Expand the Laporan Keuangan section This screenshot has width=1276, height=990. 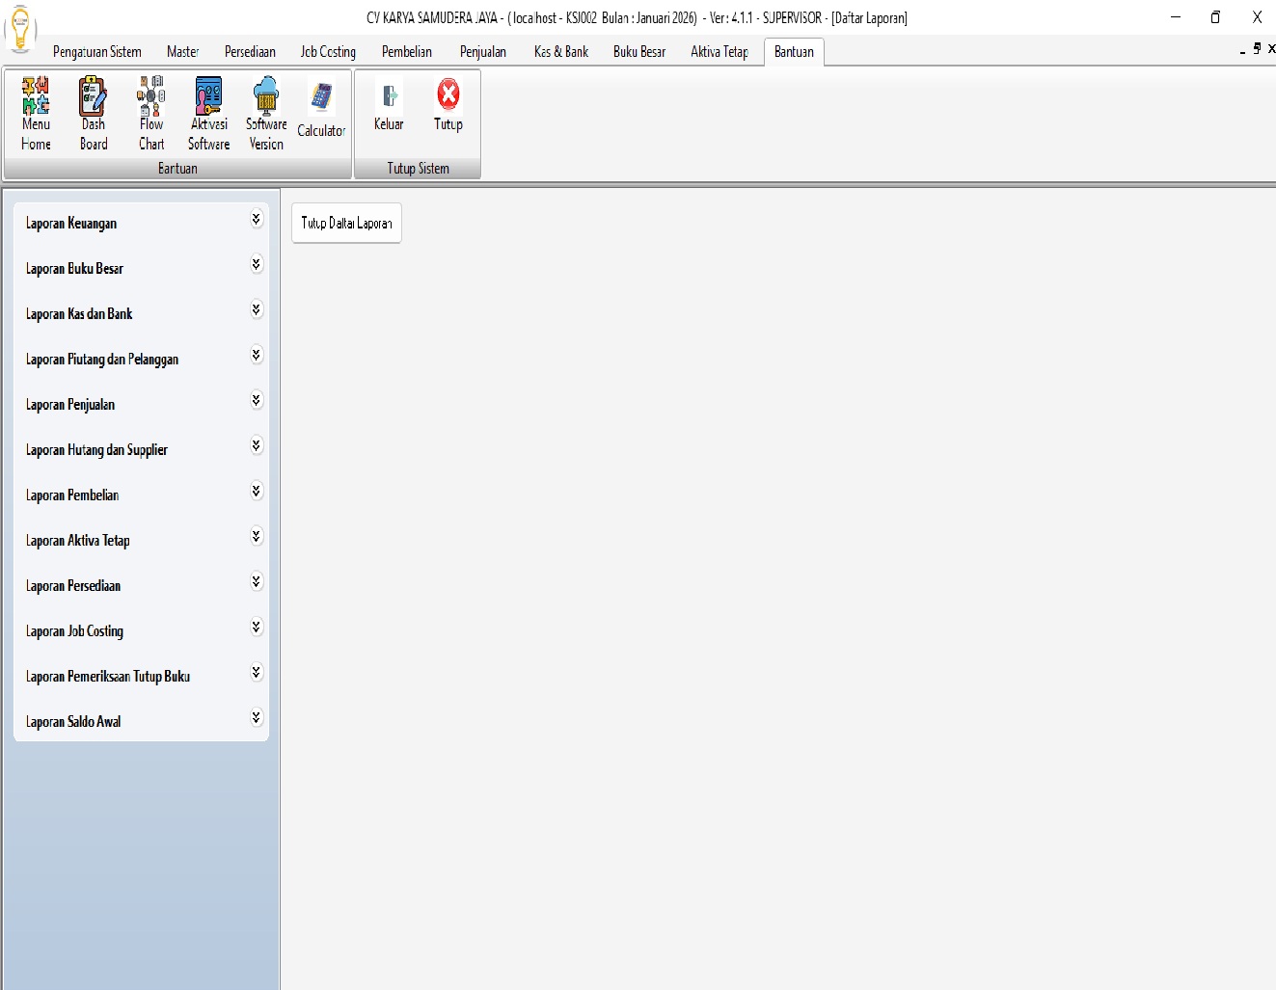257,220
